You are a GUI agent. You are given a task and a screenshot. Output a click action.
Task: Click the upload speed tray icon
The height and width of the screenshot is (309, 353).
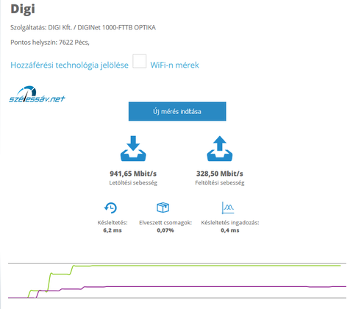coord(220,149)
